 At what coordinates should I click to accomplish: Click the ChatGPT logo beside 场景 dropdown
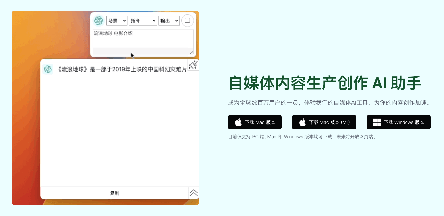click(98, 20)
